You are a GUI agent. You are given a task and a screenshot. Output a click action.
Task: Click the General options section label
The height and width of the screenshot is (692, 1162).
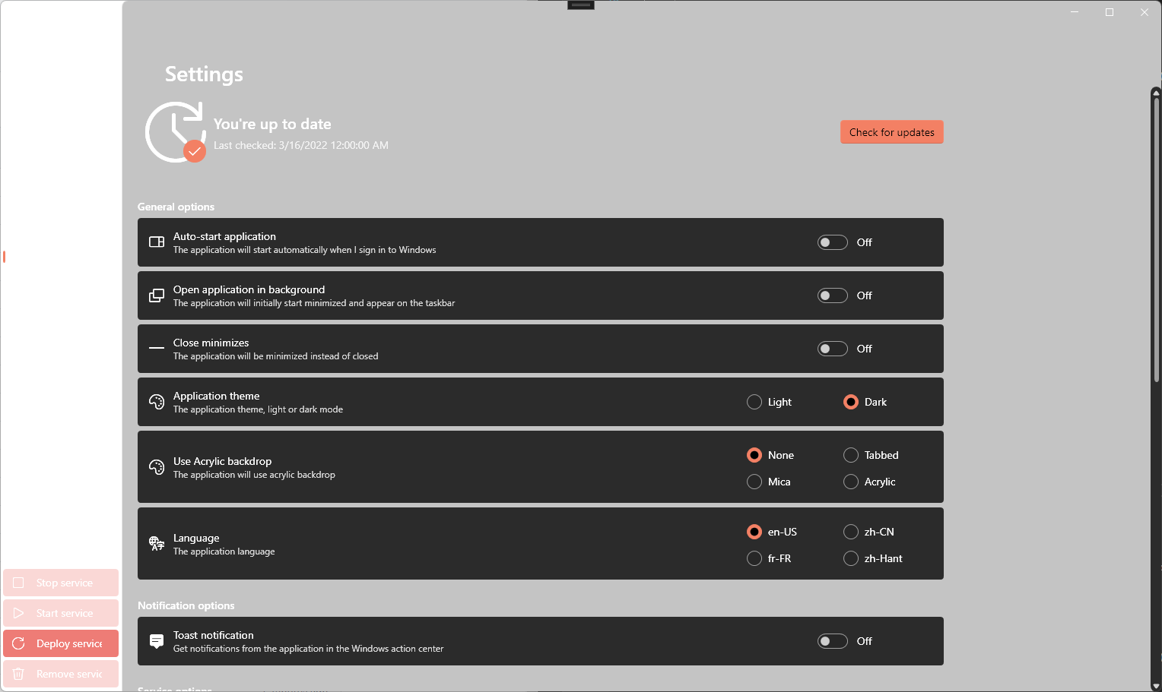(x=176, y=207)
